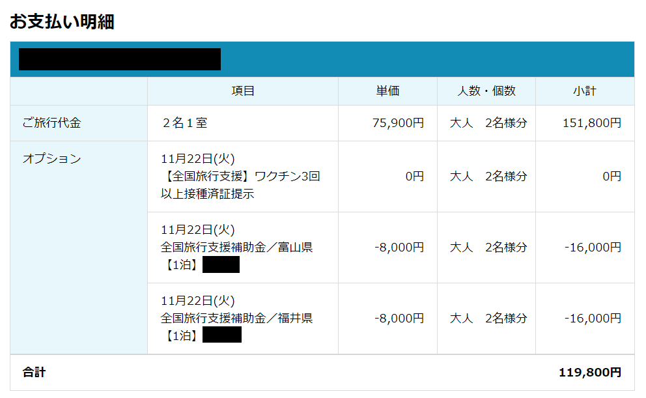Click the 小計 column header
Viewport: 646px width, 398px height.
(584, 91)
